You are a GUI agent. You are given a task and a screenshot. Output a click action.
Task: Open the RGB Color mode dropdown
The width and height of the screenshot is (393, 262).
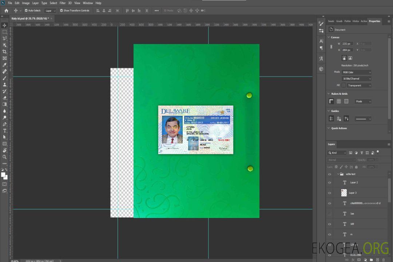[x=356, y=72]
